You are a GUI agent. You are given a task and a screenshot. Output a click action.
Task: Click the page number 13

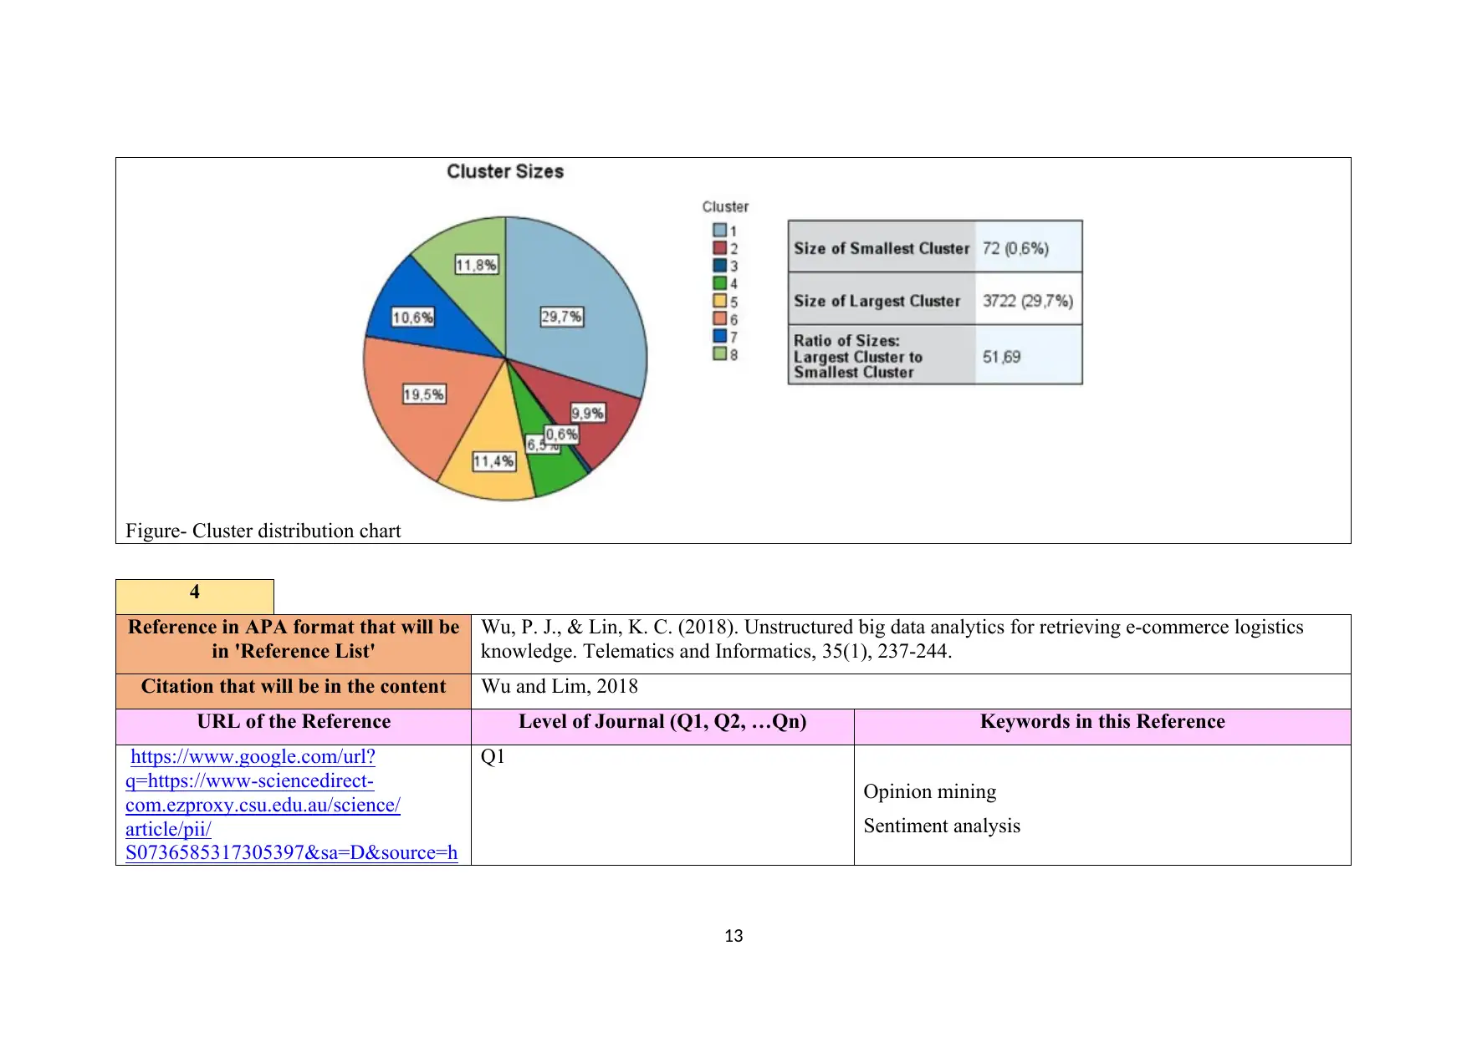tap(733, 936)
